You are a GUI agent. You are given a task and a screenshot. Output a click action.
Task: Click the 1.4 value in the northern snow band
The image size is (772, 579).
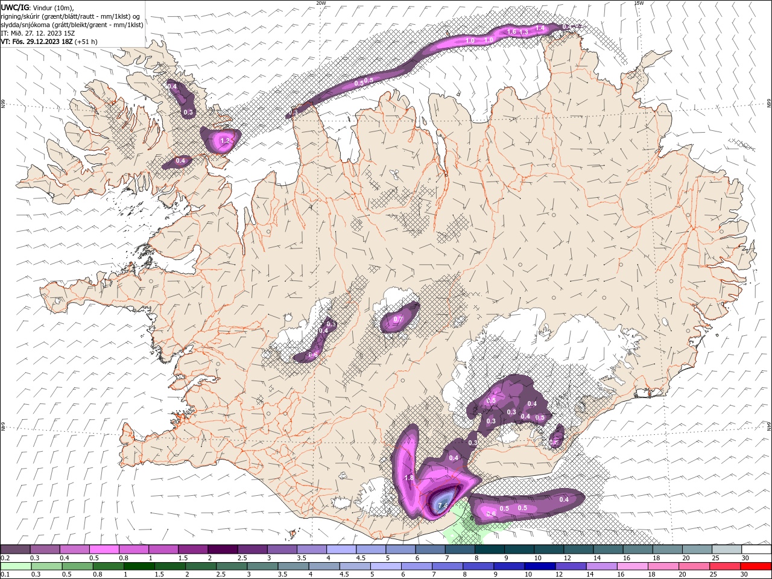(x=540, y=28)
